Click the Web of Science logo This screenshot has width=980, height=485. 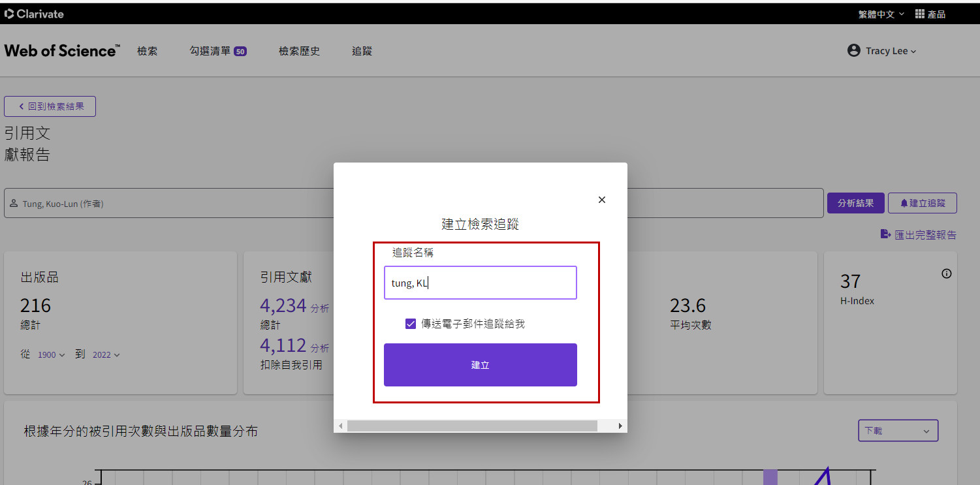[62, 51]
